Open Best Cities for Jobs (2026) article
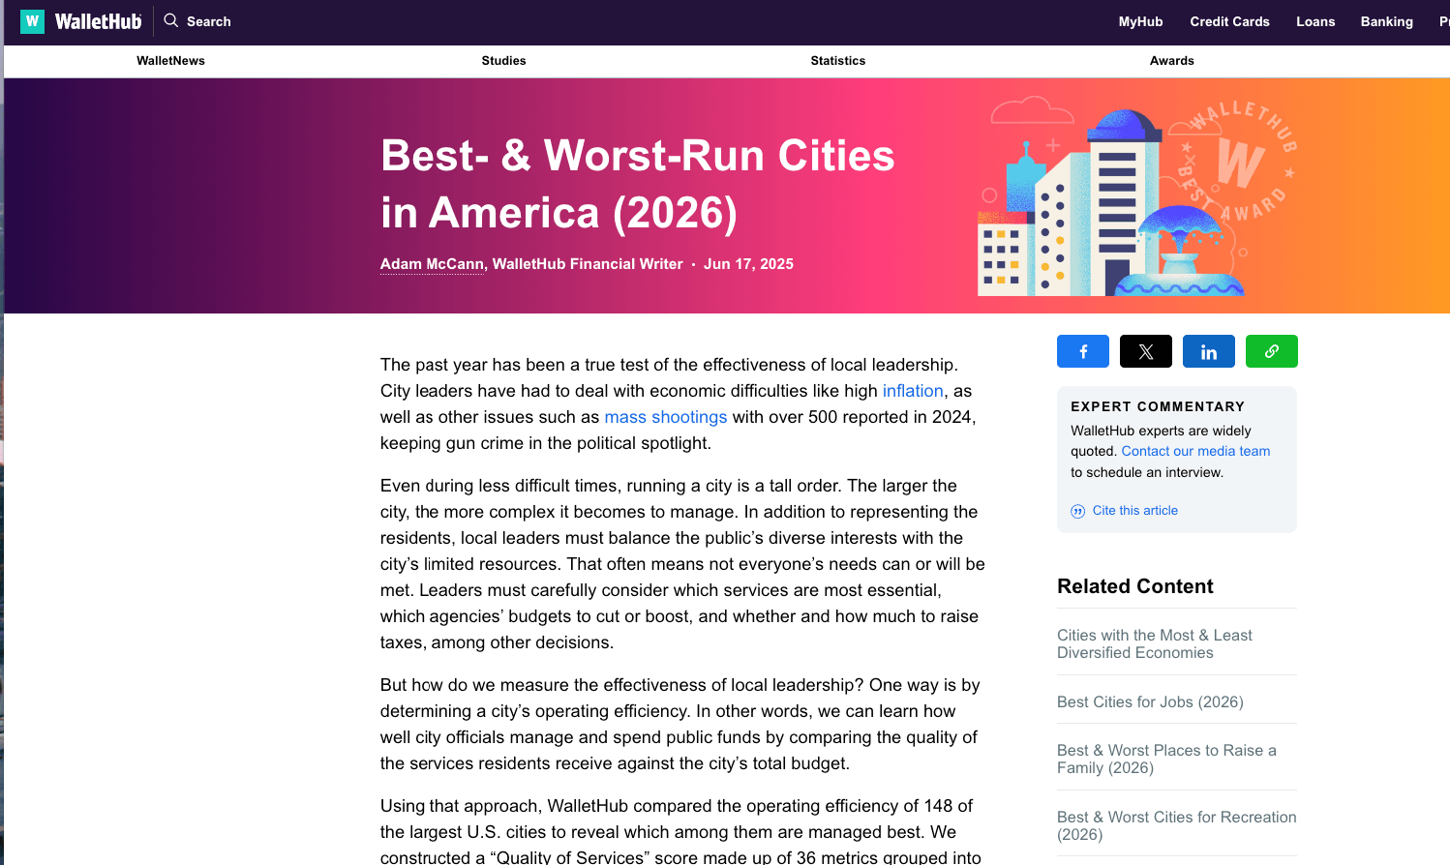The width and height of the screenshot is (1450, 865). pyautogui.click(x=1150, y=701)
